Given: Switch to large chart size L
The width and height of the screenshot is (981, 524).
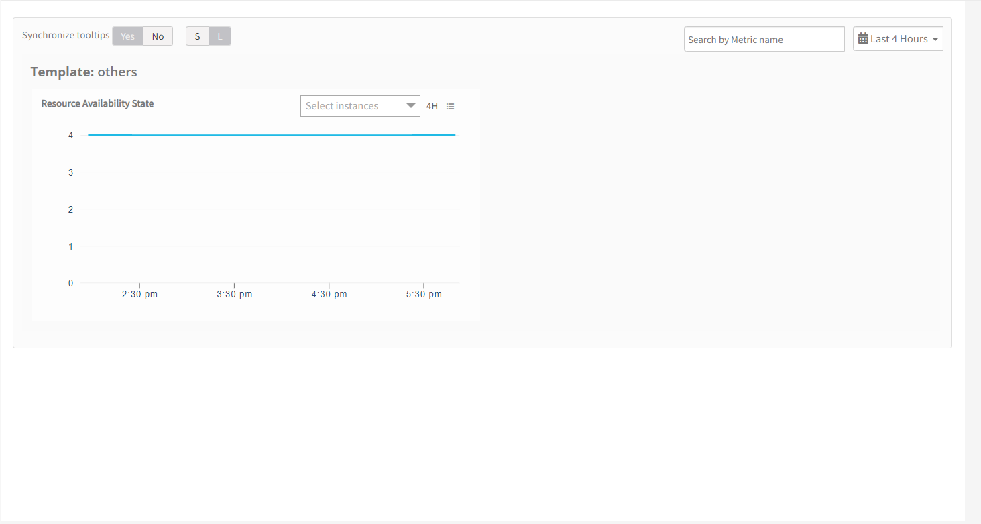Looking at the screenshot, I should [220, 36].
